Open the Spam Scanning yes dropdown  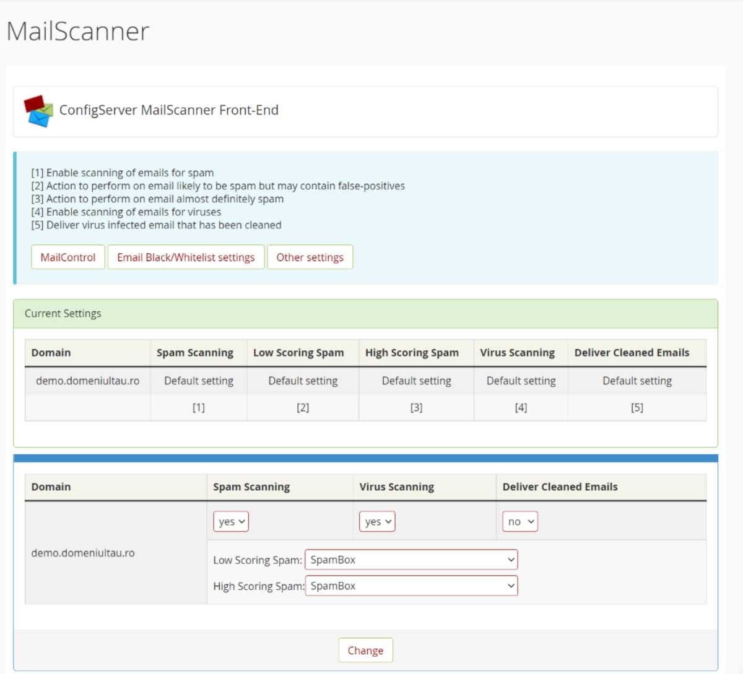[x=231, y=522]
